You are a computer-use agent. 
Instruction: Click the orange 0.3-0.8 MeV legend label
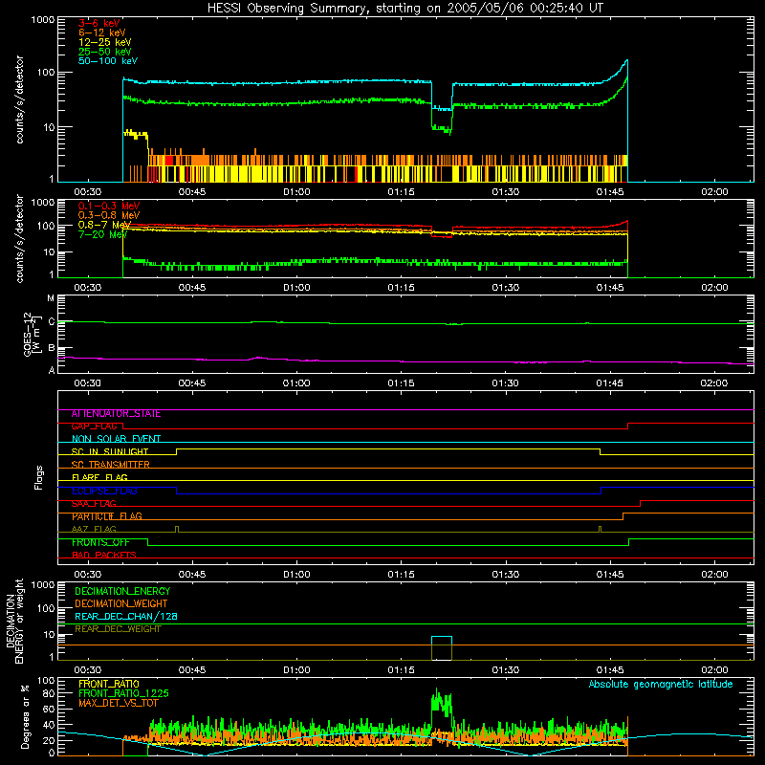(109, 215)
